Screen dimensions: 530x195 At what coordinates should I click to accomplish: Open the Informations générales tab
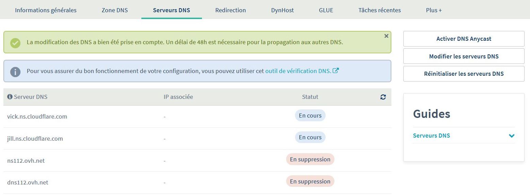coord(46,10)
